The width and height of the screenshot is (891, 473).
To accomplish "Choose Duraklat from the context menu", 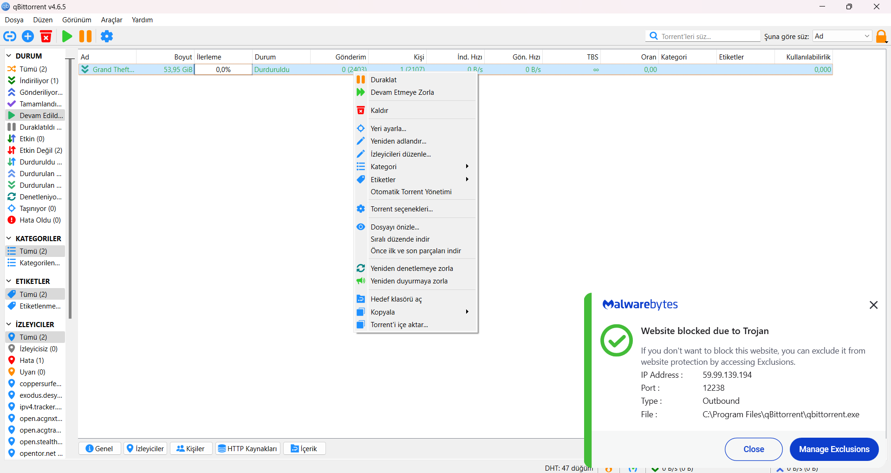I will tap(416, 79).
